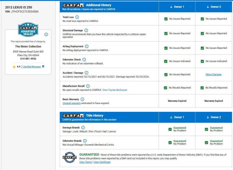Open View Toyota disclosure link

(114, 90)
